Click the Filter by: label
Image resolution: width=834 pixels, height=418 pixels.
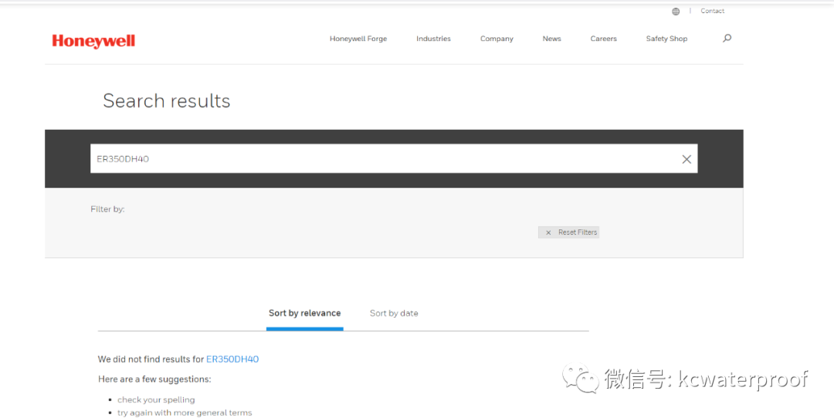pos(107,209)
